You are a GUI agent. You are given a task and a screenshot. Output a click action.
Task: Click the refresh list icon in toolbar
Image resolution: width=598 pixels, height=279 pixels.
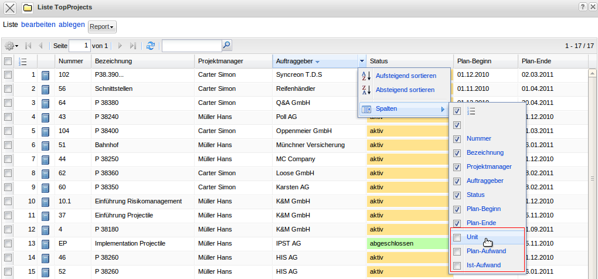(151, 46)
